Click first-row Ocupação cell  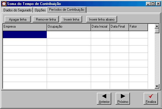tap(69, 35)
